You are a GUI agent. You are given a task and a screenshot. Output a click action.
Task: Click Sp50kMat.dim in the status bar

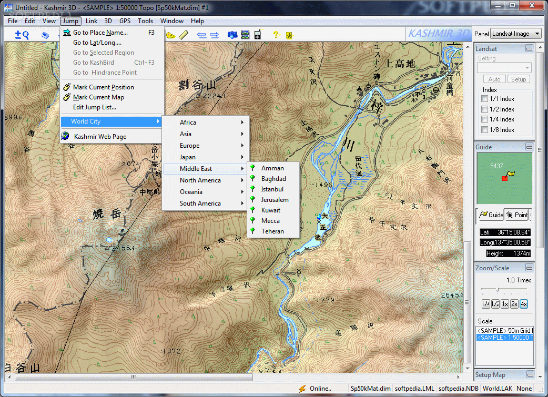pyautogui.click(x=370, y=389)
